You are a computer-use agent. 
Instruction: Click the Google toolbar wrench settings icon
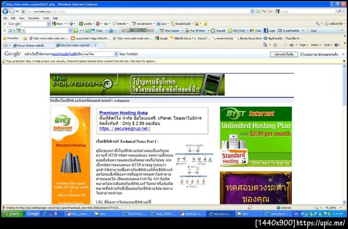(318, 24)
